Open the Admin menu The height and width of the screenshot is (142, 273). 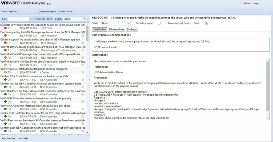[247, 3]
